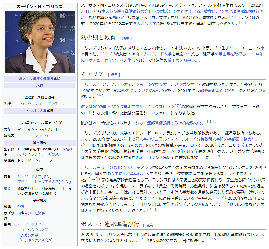Viewport: 269px width, 249px height.
Task: Open 経済 discipline link in infobox
Action: coord(21,207)
